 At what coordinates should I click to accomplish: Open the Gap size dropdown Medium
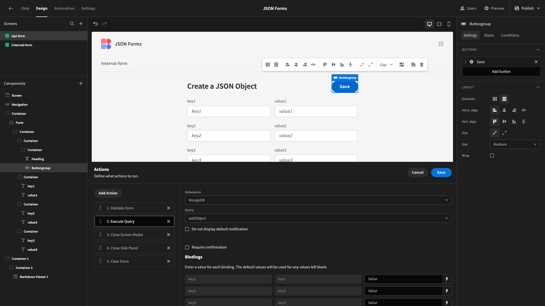pyautogui.click(x=515, y=144)
